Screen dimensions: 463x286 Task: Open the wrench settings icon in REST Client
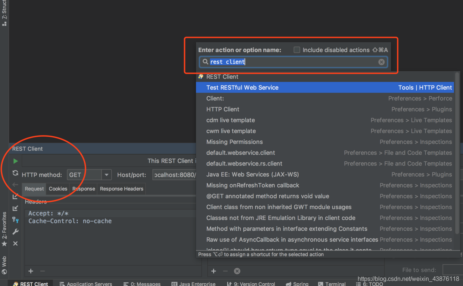(x=15, y=232)
